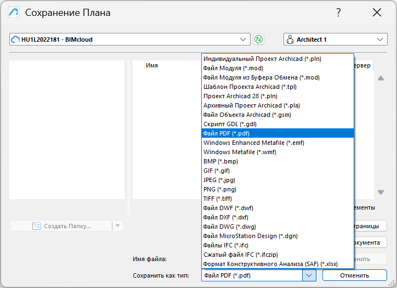Select Индивидуальный Проект Archicad (*.pln)

(278, 59)
